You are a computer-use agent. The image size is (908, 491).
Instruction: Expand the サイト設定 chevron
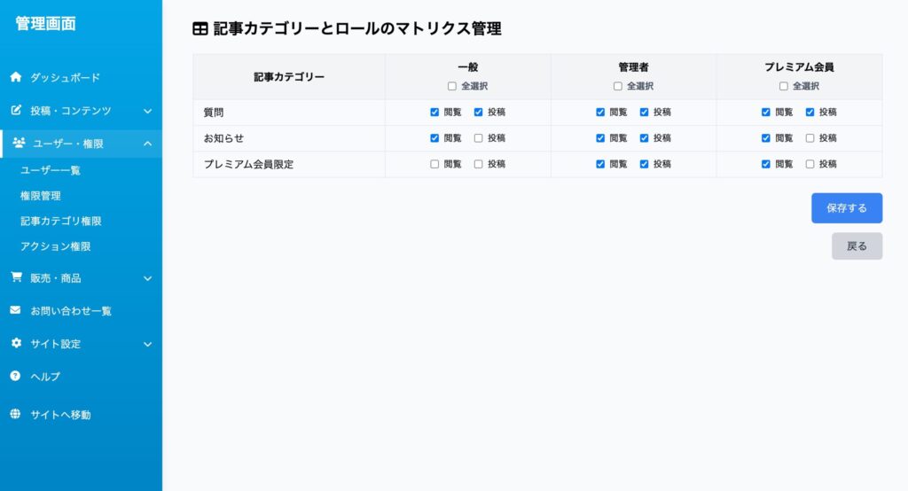pyautogui.click(x=148, y=344)
